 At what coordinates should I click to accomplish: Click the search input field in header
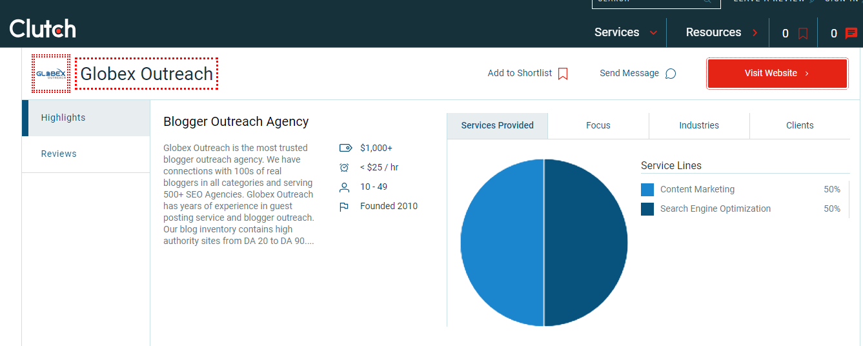pyautogui.click(x=655, y=2)
